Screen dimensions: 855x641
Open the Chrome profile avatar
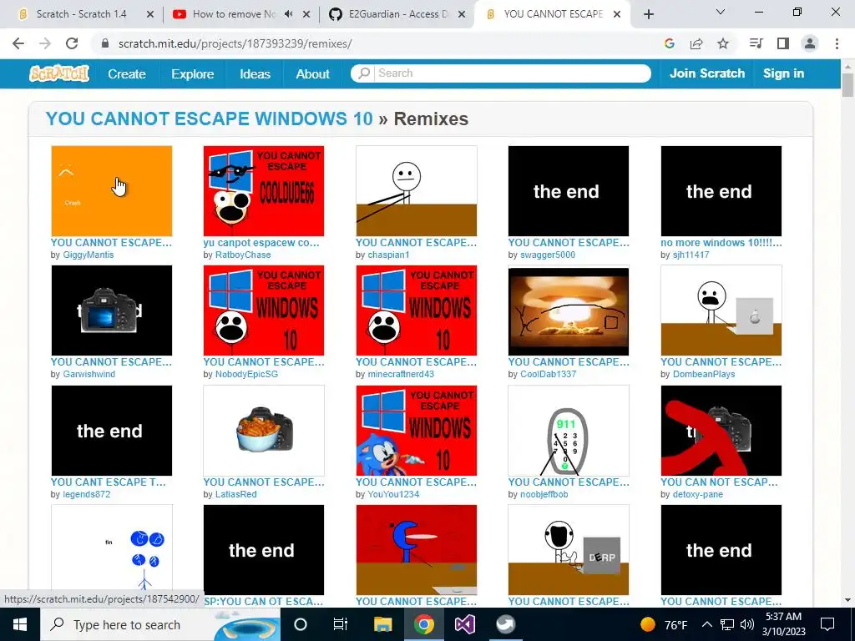coord(810,43)
